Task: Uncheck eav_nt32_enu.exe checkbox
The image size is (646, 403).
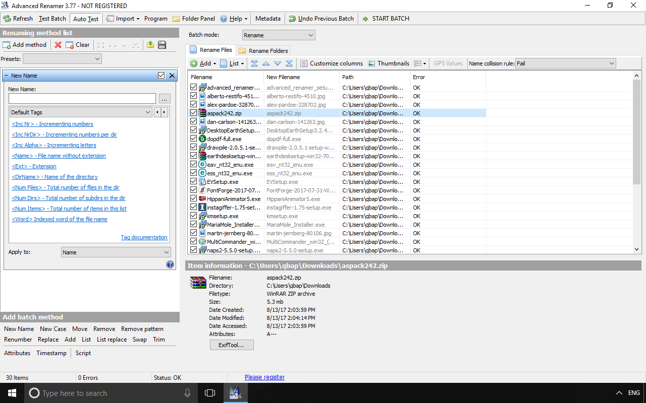Action: [x=194, y=165]
